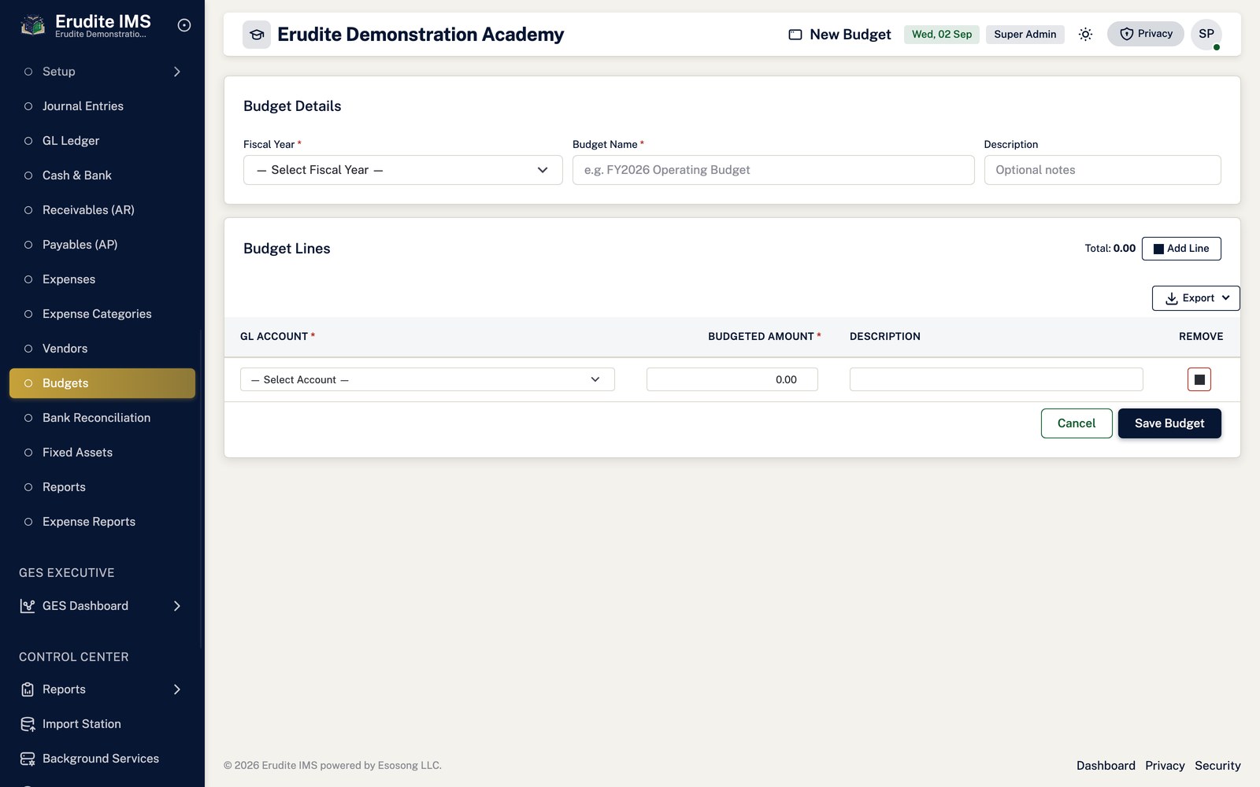Image resolution: width=1260 pixels, height=787 pixels.
Task: Open Vendors in sidebar
Action: [102, 349]
